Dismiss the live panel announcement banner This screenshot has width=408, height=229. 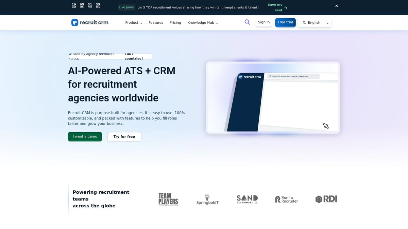pyautogui.click(x=336, y=5)
